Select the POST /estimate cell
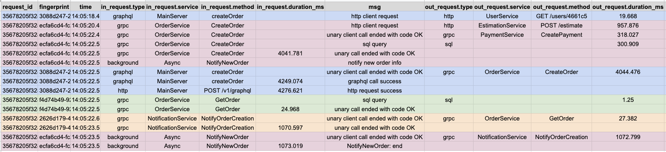Viewport: 666px width, 152px height. click(561, 25)
